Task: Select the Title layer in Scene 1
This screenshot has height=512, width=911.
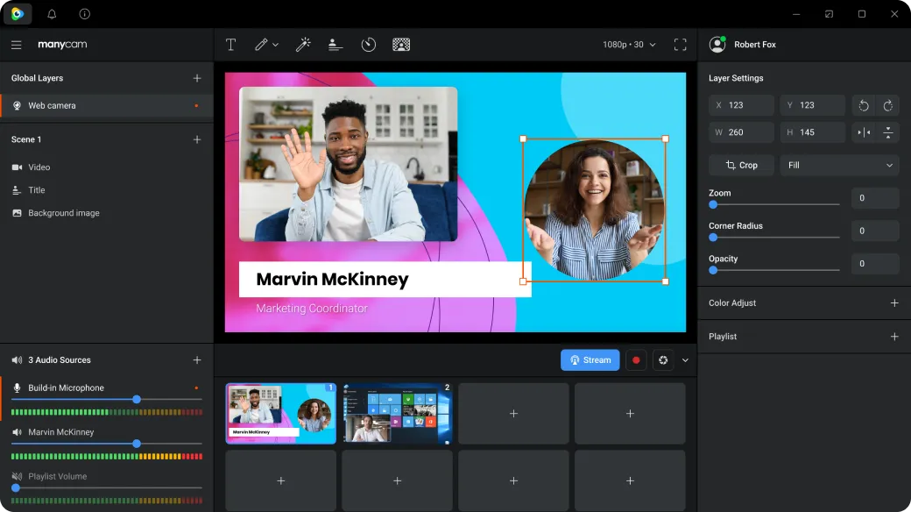Action: pos(35,189)
